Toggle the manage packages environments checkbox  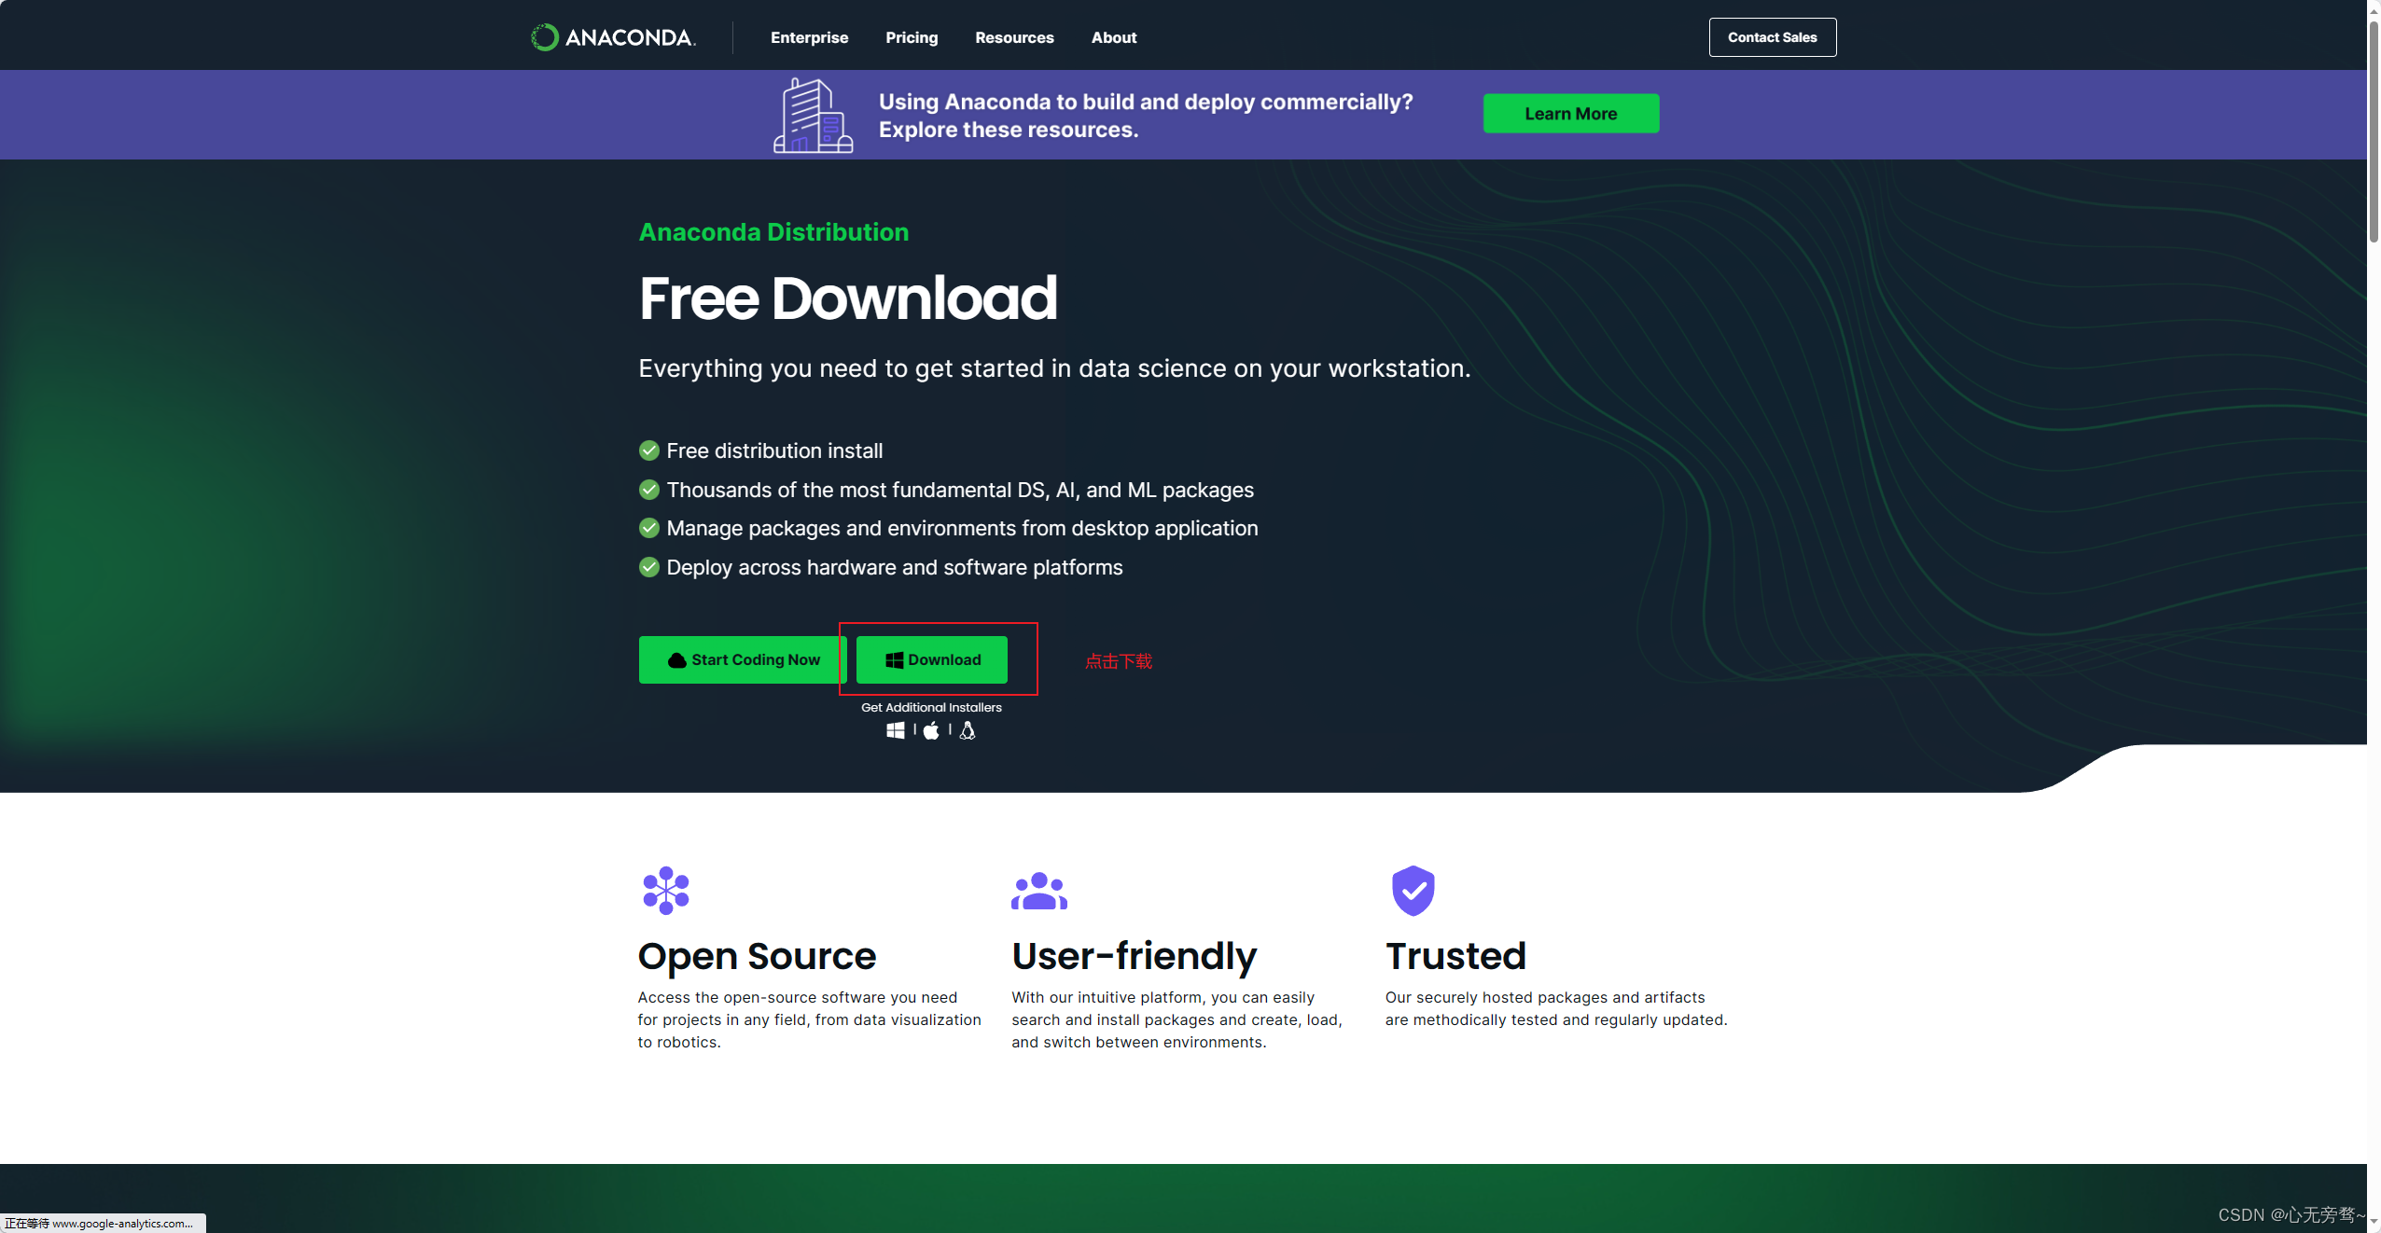647,527
